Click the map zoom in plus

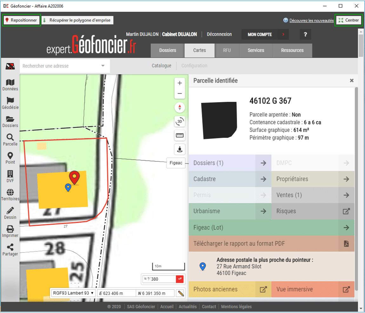[x=180, y=83]
